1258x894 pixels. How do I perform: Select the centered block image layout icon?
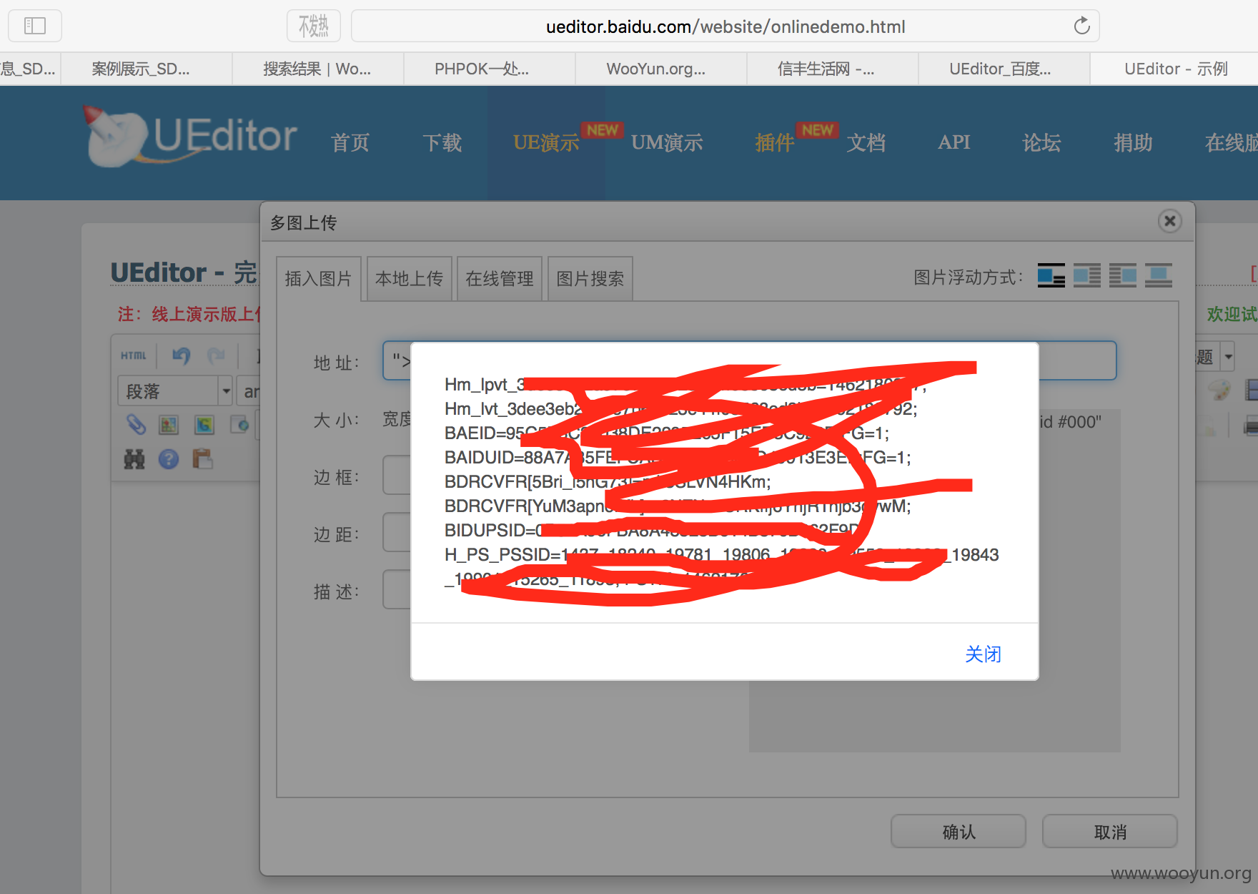point(1158,276)
